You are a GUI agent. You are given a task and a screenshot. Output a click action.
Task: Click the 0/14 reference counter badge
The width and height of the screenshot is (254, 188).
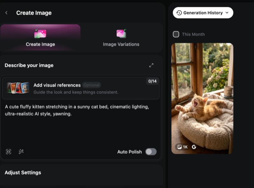[x=152, y=81]
